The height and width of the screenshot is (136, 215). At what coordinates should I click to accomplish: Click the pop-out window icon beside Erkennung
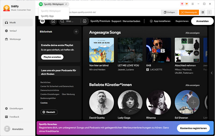pos(203,12)
